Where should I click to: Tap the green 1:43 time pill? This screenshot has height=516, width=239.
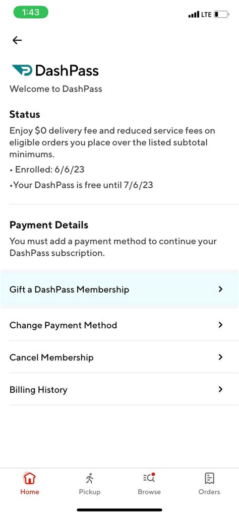(x=31, y=13)
